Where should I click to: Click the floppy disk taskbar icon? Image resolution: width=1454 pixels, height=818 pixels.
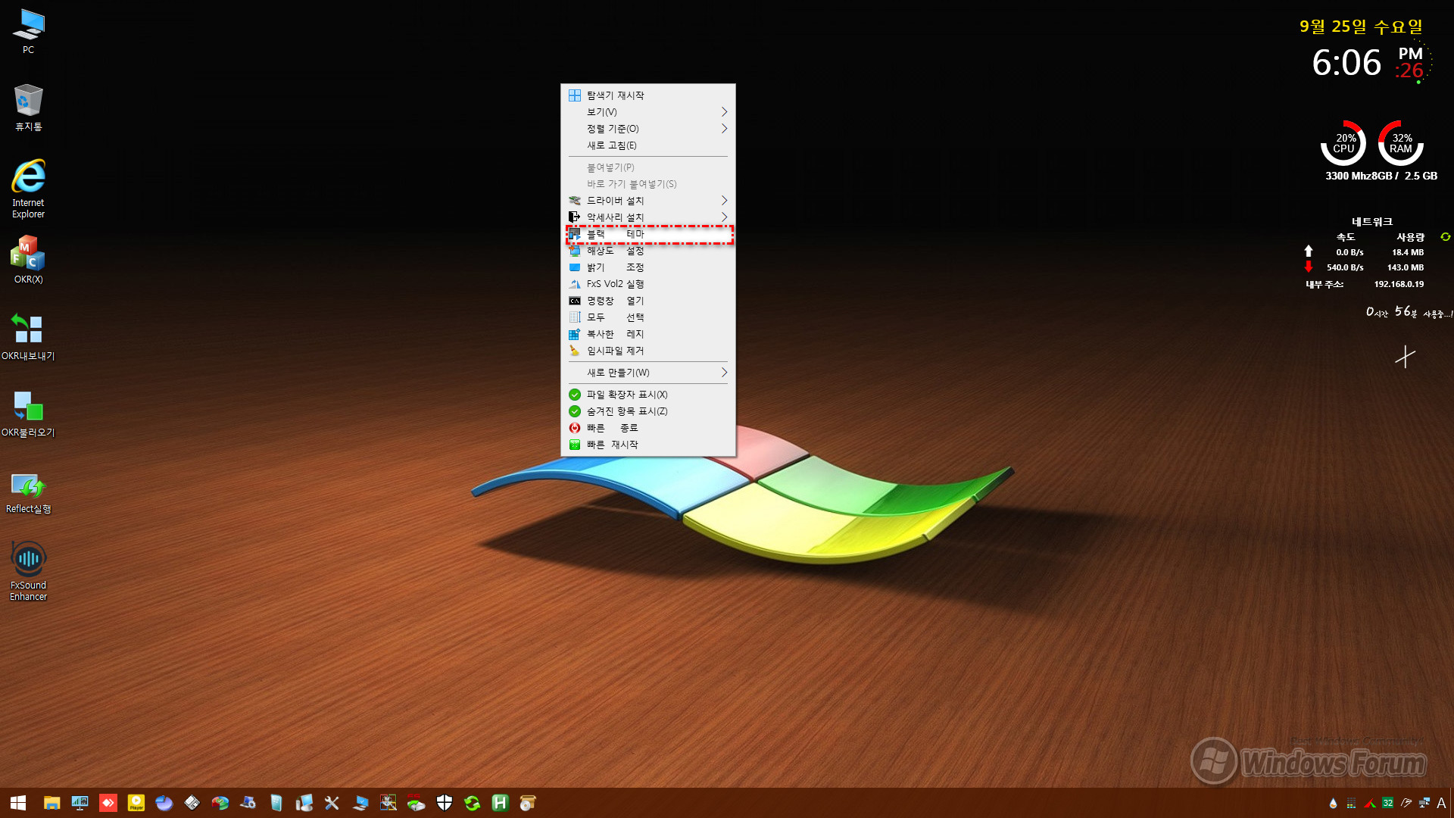click(x=192, y=803)
